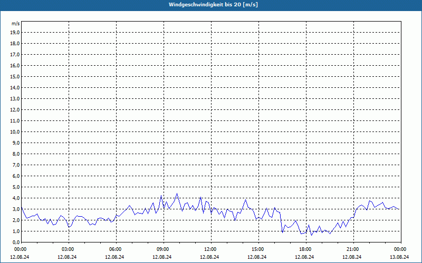The height and width of the screenshot is (263, 422).
Task: Click the 'm/s' unit label on y-axis
Action: tap(15, 24)
